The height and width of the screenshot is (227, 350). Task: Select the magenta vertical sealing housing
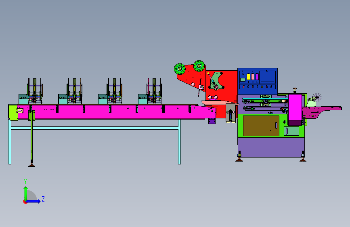click(295, 110)
